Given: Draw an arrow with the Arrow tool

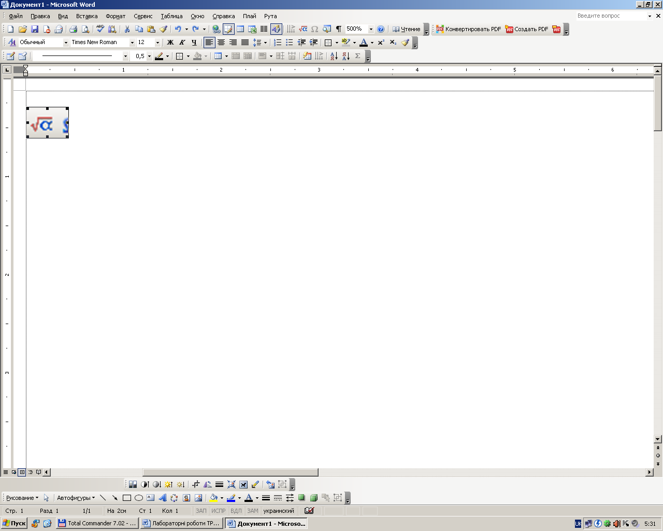Looking at the screenshot, I should tap(114, 498).
